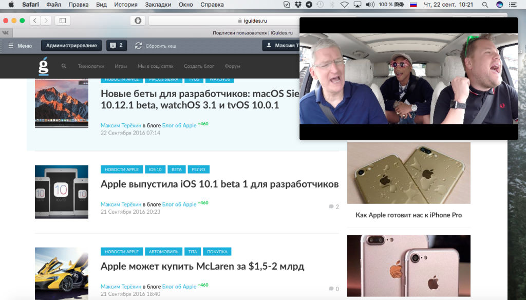Open the Закладки menu
Viewport: 526px width, 300px height.
click(x=158, y=4)
